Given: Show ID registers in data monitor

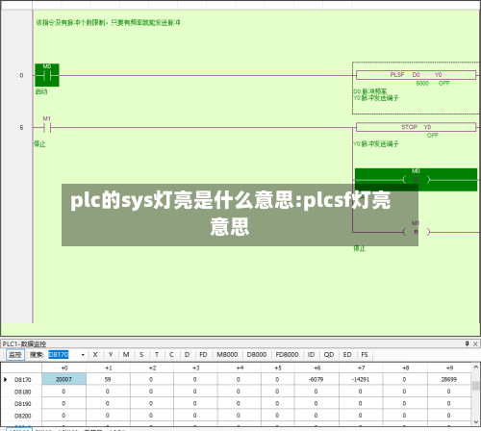Looking at the screenshot, I should (311, 355).
